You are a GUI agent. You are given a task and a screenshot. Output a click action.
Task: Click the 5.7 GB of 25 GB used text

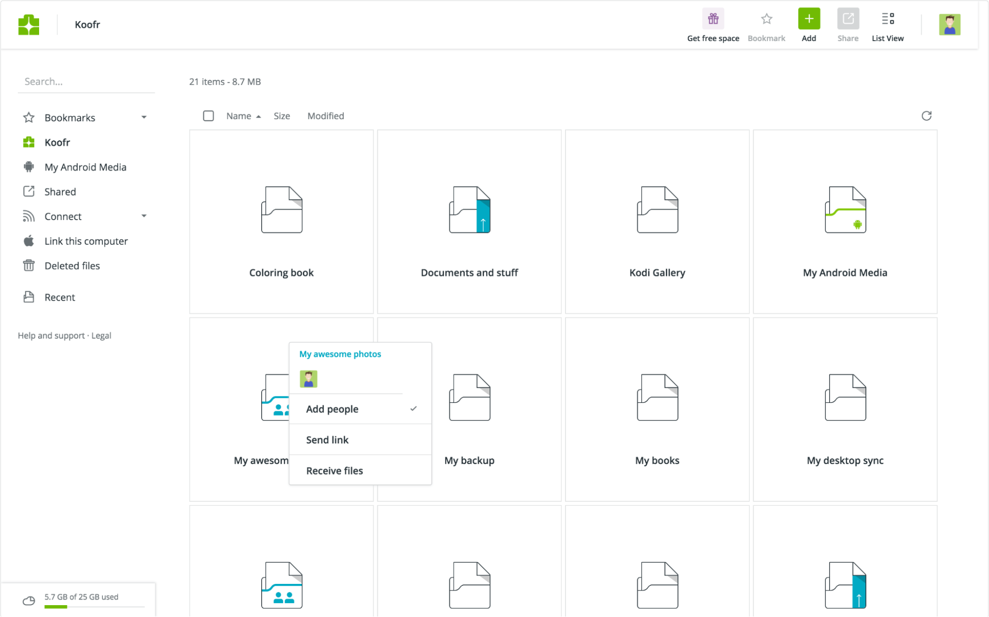(82, 597)
